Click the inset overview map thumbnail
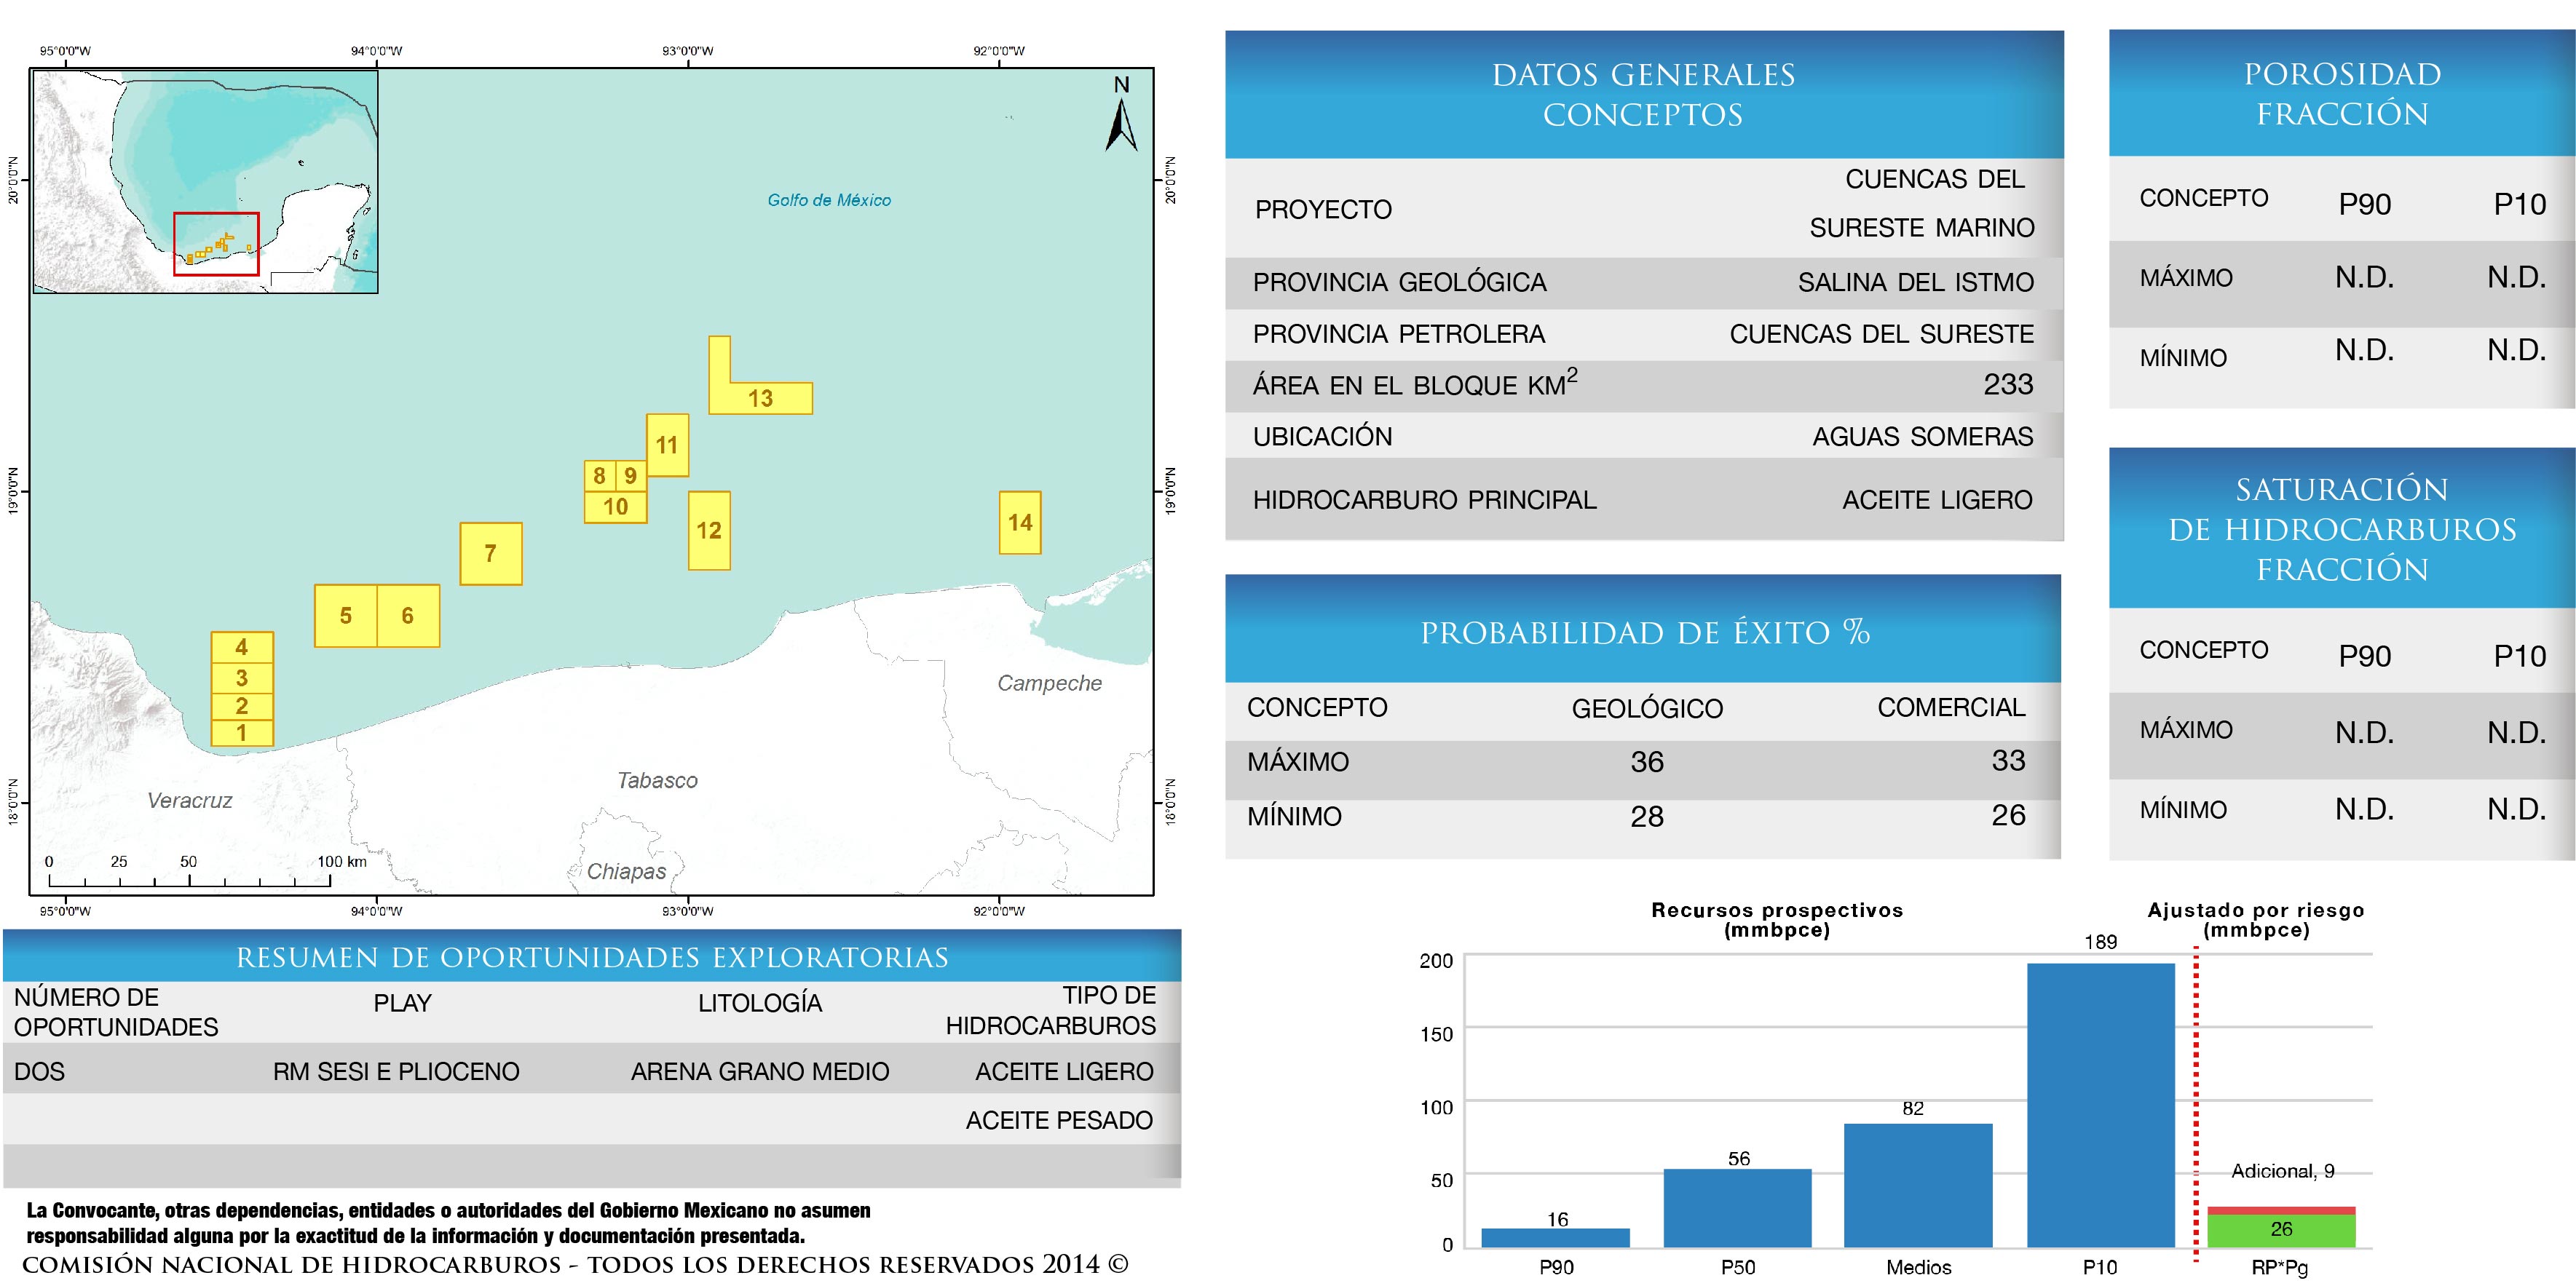The width and height of the screenshot is (2576, 1286). pos(206,181)
